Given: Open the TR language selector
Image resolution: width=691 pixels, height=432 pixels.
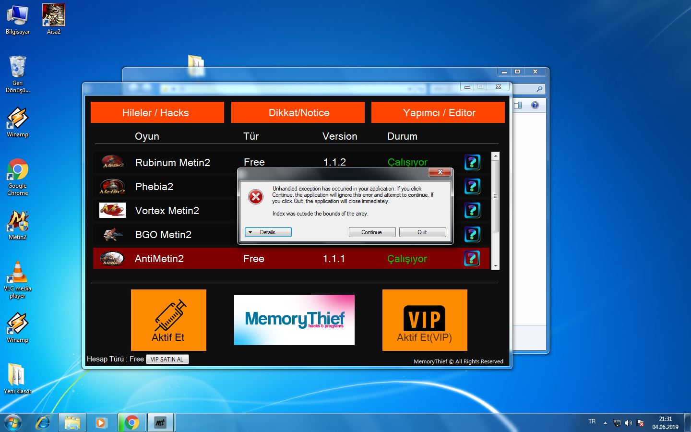Looking at the screenshot, I should (x=592, y=422).
